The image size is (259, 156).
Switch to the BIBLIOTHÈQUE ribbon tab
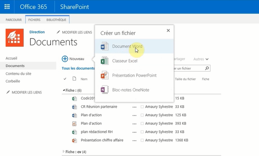(x=56, y=20)
